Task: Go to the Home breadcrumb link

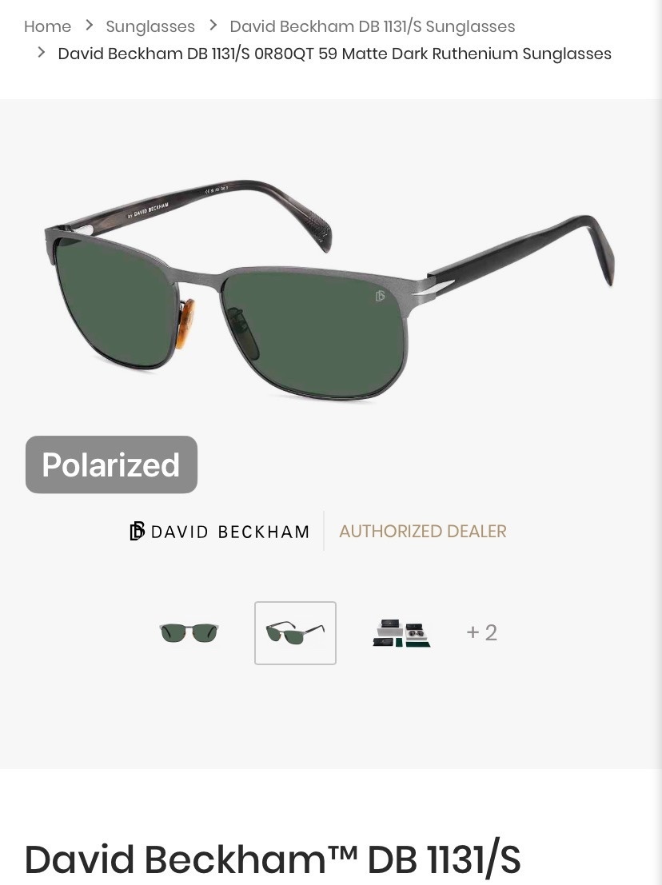Action: coord(47,26)
